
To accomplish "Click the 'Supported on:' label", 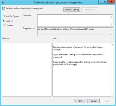I will (x=29, y=28).
